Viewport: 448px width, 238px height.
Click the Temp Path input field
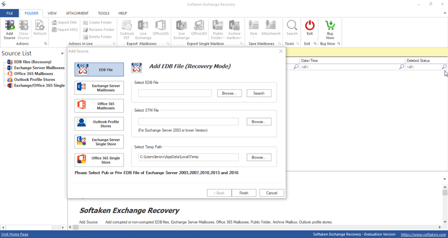pyautogui.click(x=188, y=157)
